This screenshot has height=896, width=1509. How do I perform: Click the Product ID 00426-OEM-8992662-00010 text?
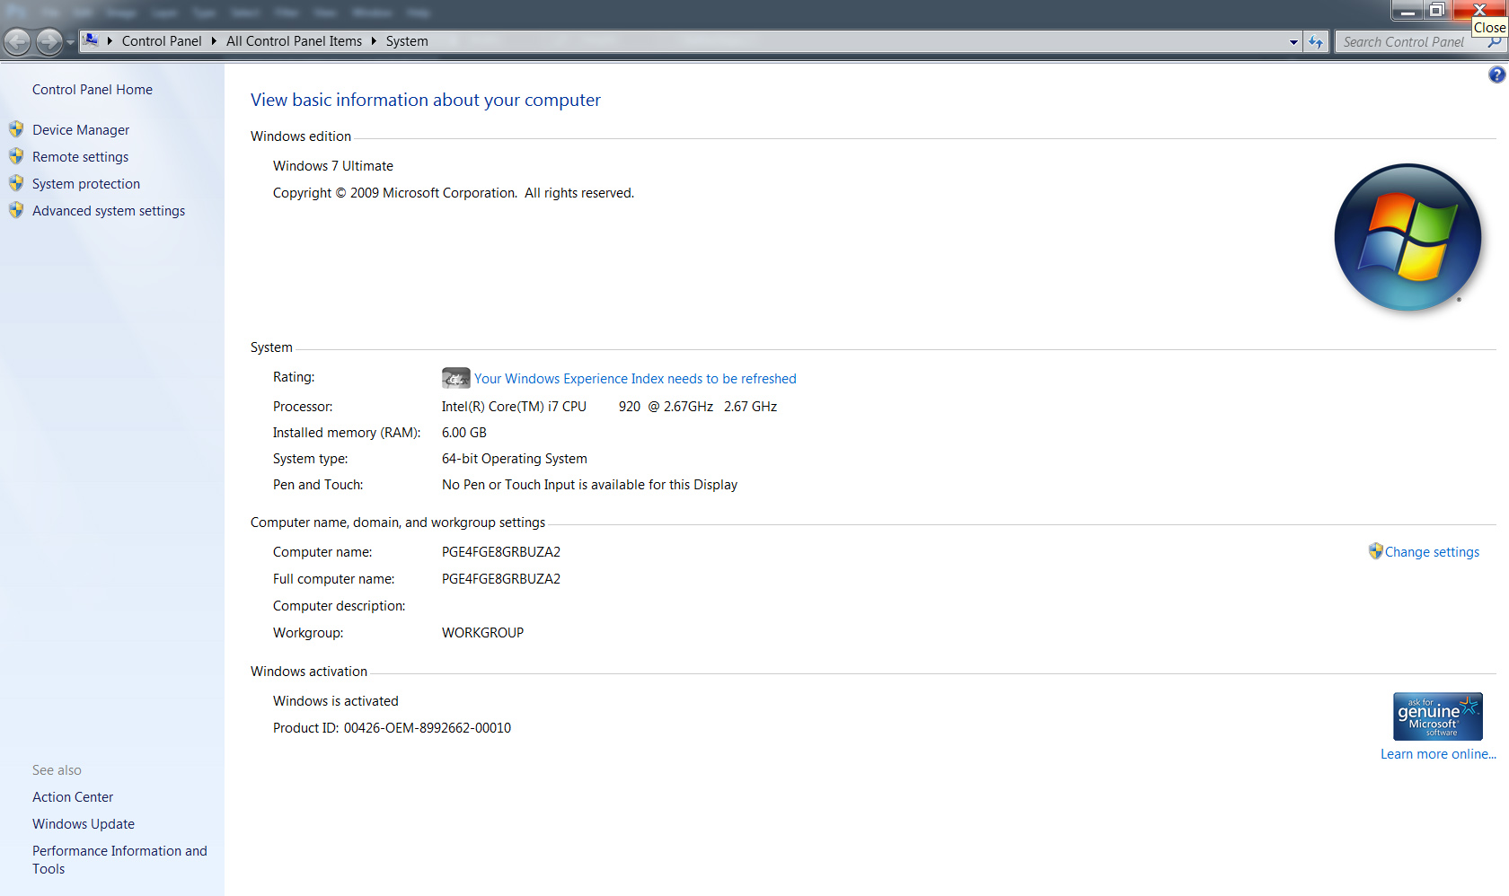(x=392, y=728)
